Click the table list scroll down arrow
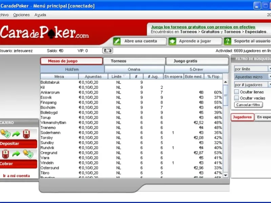The image size is (271, 203). (226, 175)
